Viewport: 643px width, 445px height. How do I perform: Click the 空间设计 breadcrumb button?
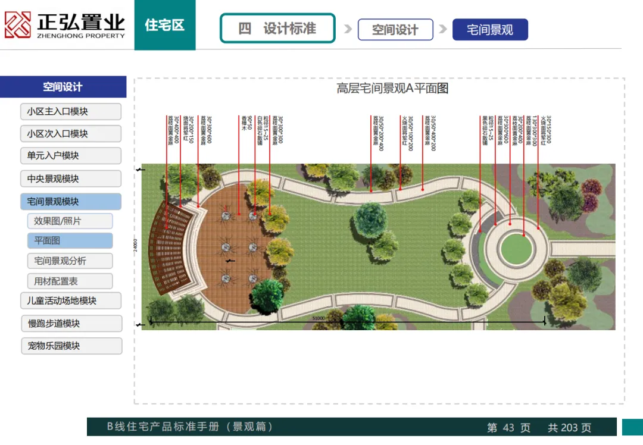(x=395, y=30)
